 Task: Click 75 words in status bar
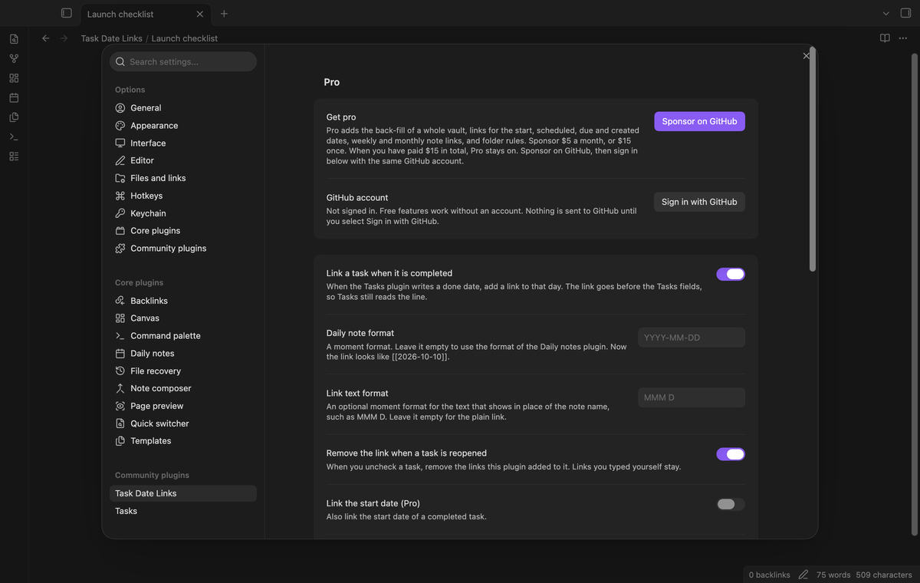click(x=833, y=575)
